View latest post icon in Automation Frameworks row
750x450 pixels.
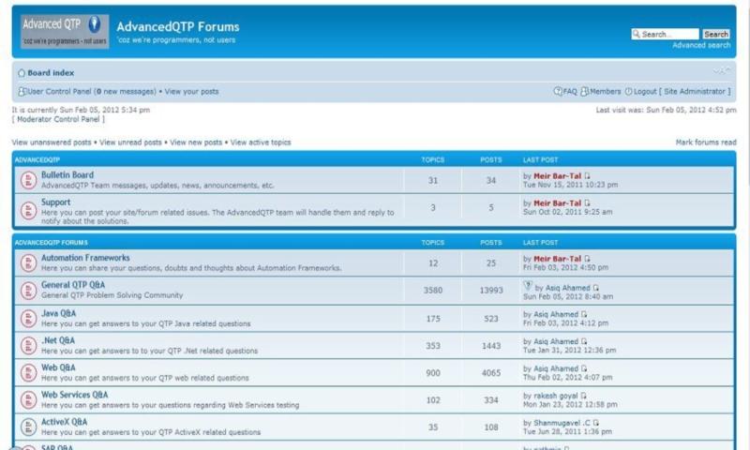click(588, 259)
